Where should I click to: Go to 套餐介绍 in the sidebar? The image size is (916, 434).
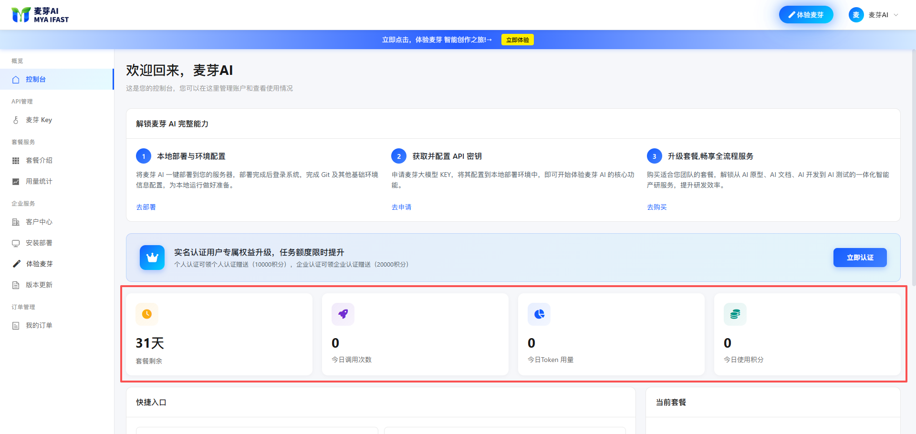[57, 161]
